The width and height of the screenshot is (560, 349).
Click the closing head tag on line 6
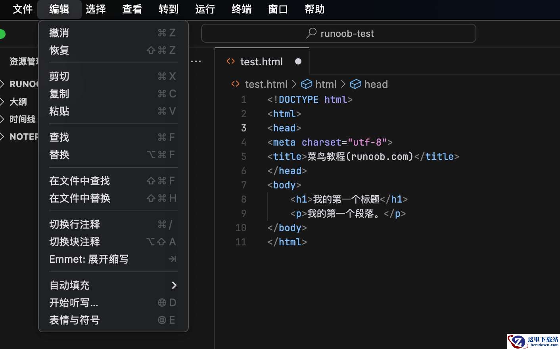(287, 171)
